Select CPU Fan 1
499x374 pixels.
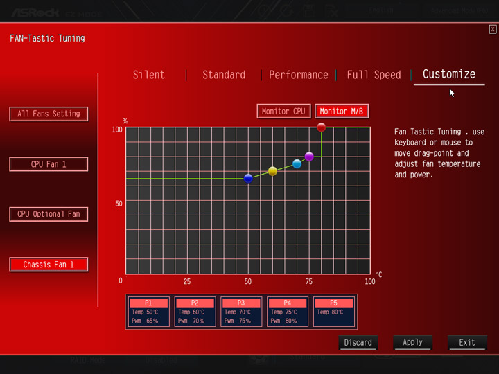click(x=49, y=164)
